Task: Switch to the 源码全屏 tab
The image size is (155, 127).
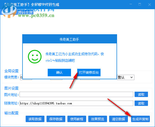Action: tap(25, 12)
